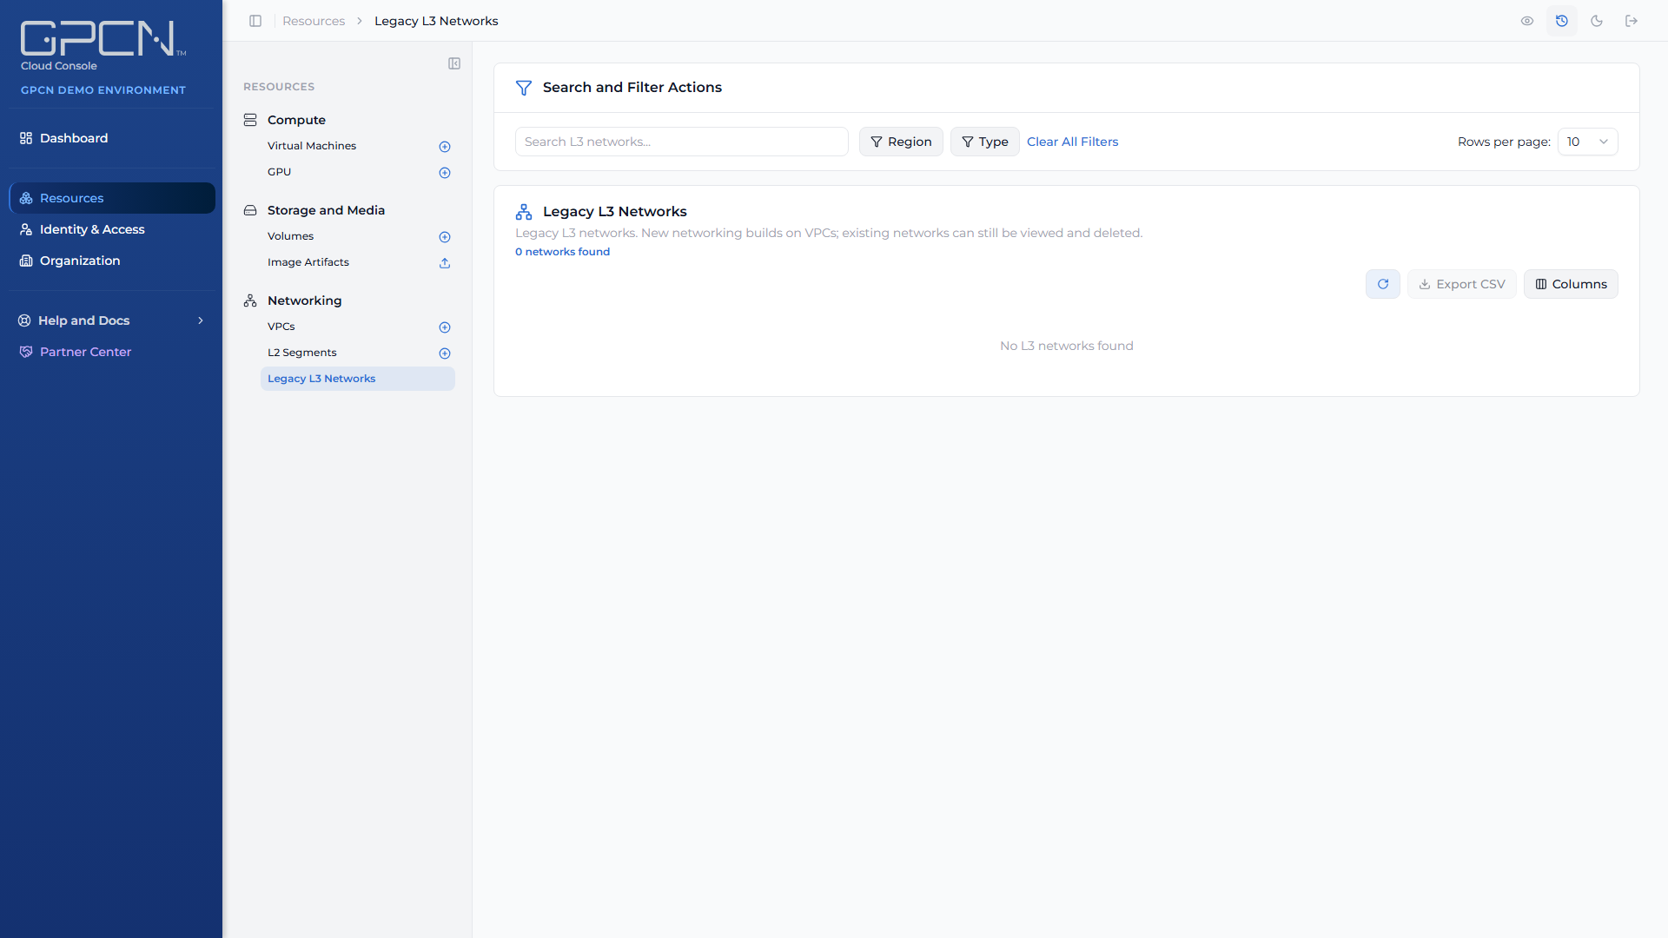Click '0 networks found' text
Viewport: 1668px width, 938px height.
562,252
